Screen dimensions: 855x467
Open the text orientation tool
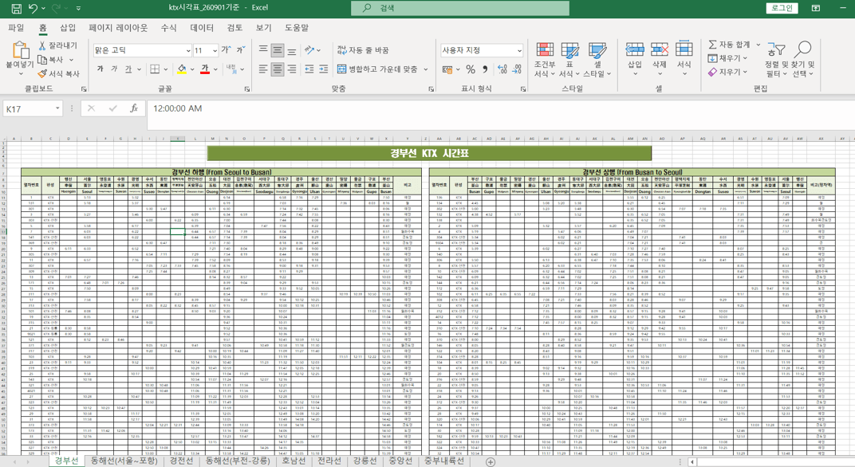coord(311,50)
